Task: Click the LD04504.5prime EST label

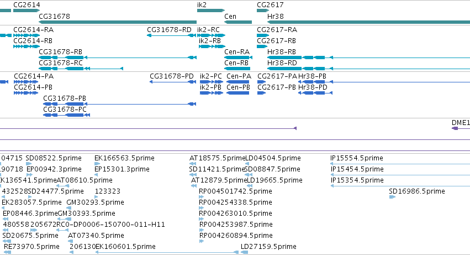Action: pyautogui.click(x=273, y=158)
